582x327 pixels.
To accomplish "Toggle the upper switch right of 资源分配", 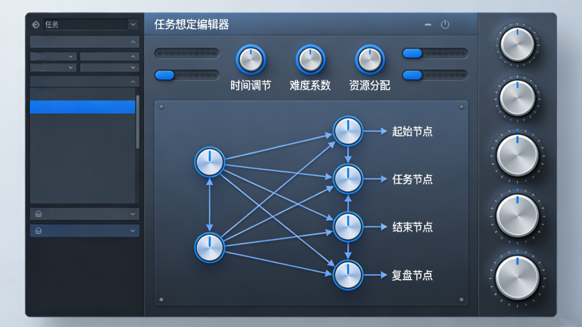I will click(435, 53).
